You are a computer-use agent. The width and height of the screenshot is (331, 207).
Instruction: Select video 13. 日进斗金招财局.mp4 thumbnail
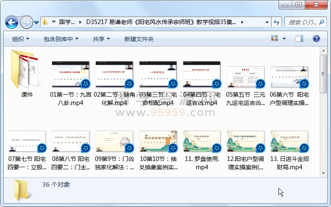[x=289, y=141]
